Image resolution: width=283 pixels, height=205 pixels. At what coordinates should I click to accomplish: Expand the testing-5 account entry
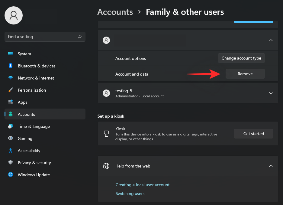(271, 93)
